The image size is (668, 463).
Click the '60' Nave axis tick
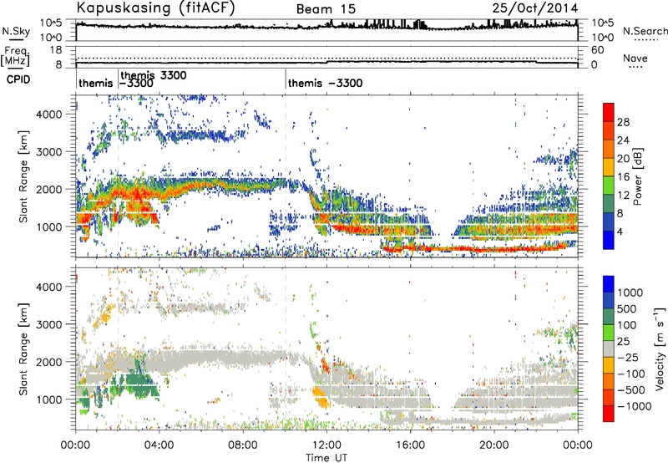pyautogui.click(x=597, y=50)
